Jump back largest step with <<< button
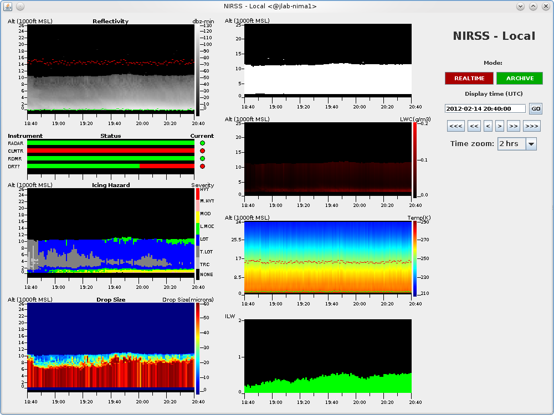This screenshot has height=415, width=554. [456, 126]
